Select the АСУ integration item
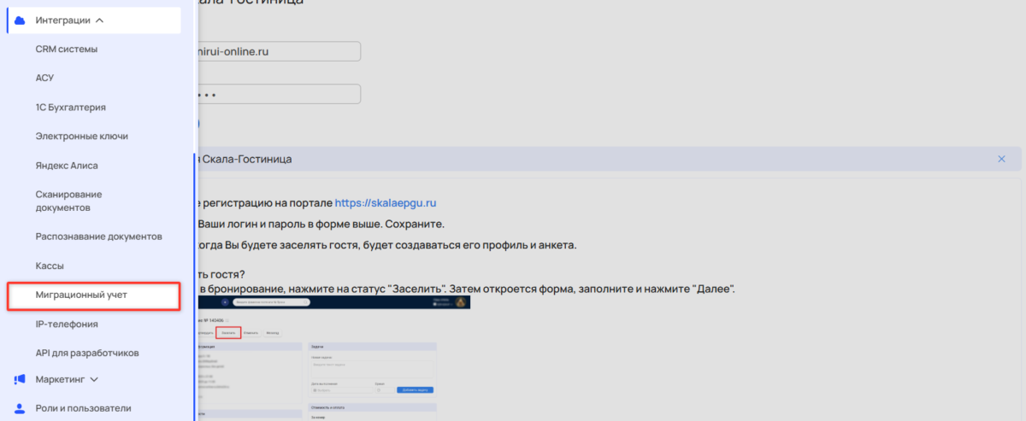Image resolution: width=1026 pixels, height=421 pixels. pyautogui.click(x=44, y=79)
